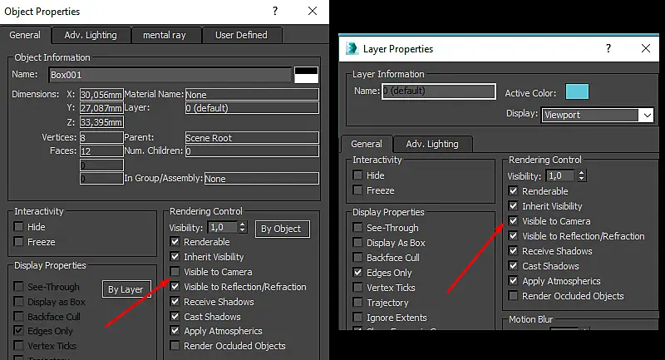Adjust Visibility spinner in Layer Properties
This screenshot has width=665, height=360.
(582, 175)
